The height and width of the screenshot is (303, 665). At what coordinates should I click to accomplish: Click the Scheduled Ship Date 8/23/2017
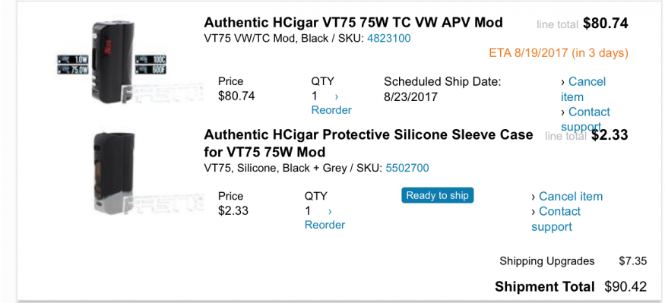pyautogui.click(x=410, y=97)
